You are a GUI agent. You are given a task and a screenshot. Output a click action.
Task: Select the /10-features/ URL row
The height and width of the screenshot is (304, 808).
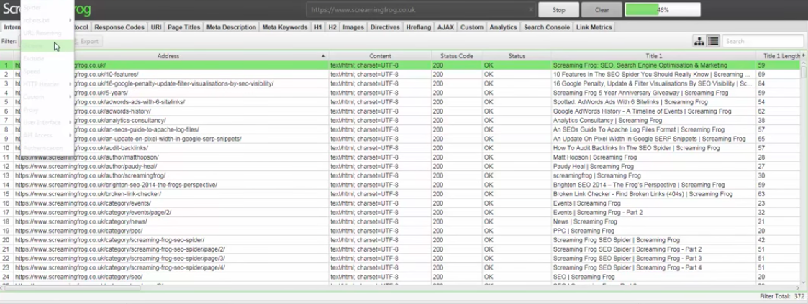pyautogui.click(x=401, y=75)
